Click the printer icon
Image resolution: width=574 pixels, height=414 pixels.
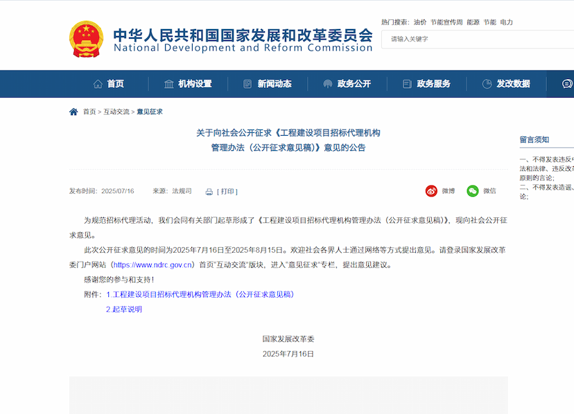click(209, 192)
